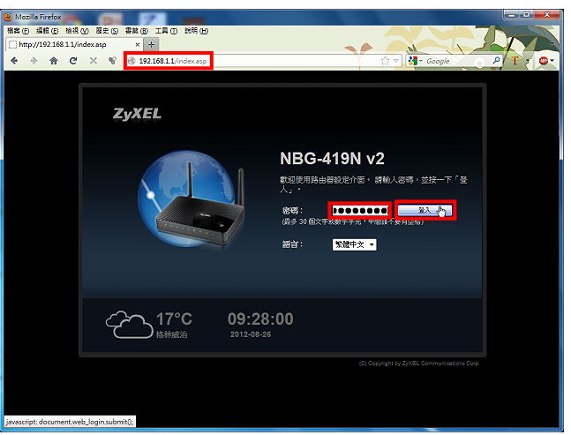Bookmark this page with the star icon
The height and width of the screenshot is (435, 571).
385,61
